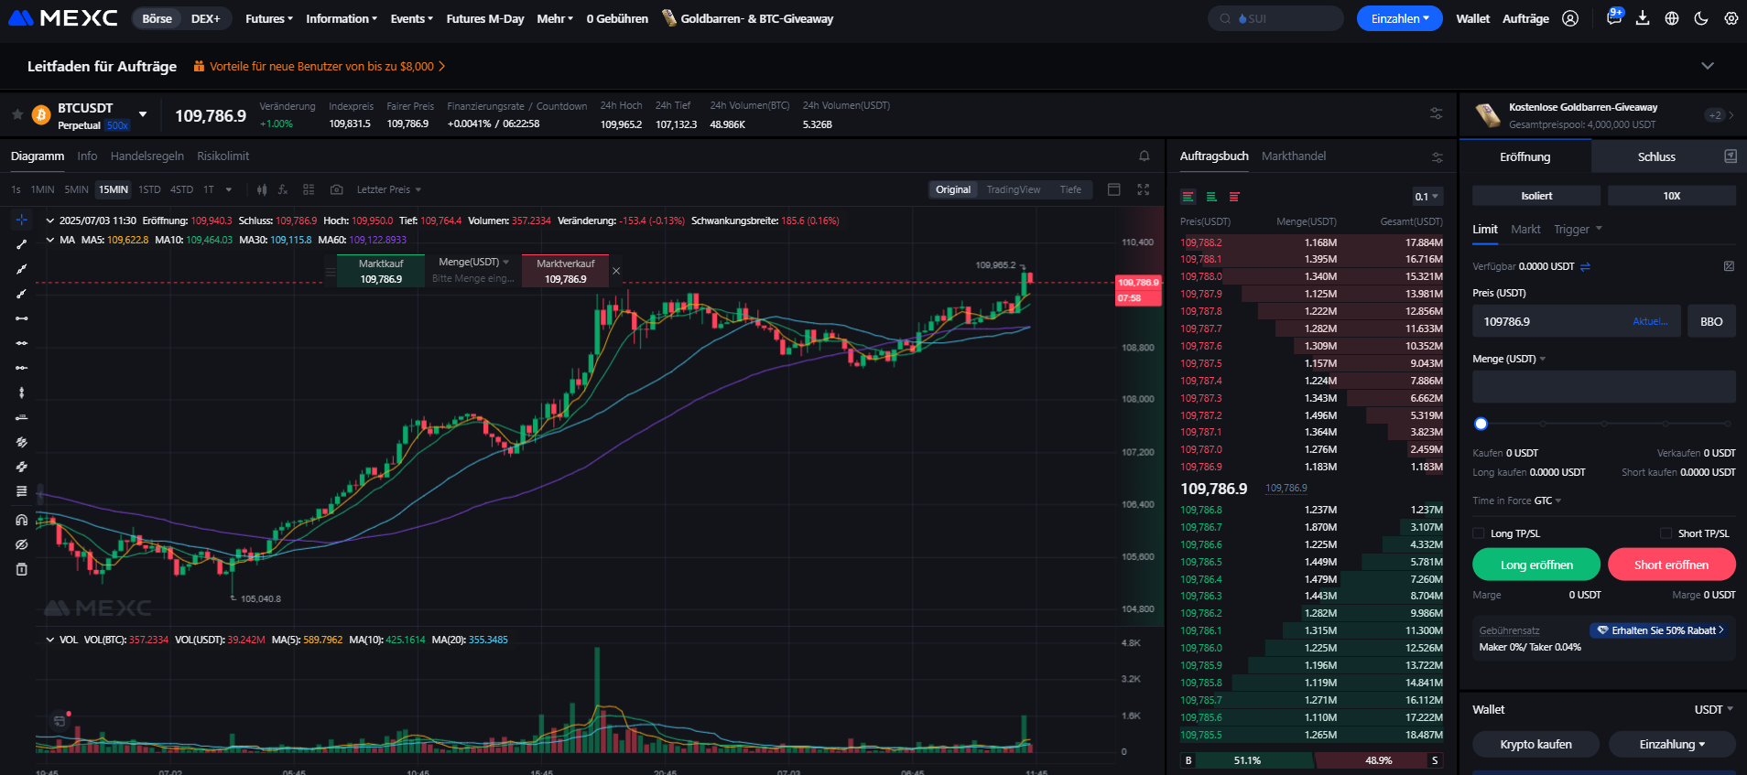Open the price alert bell
This screenshot has height=775, width=1747.
tap(1144, 156)
